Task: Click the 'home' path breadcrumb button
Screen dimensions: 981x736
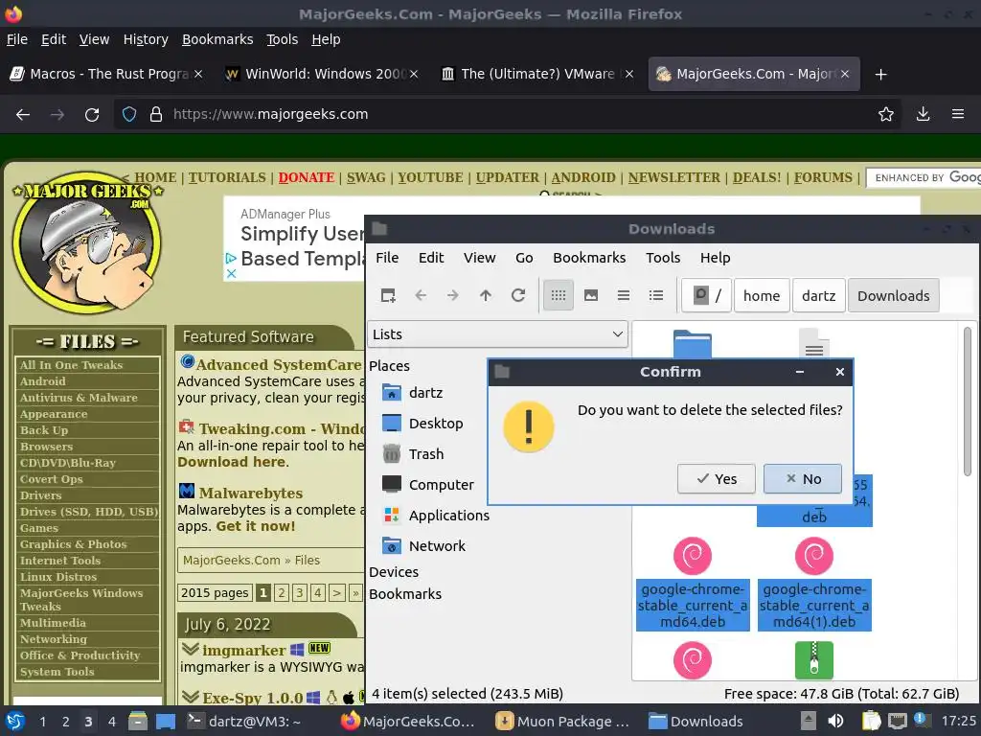Action: [762, 295]
